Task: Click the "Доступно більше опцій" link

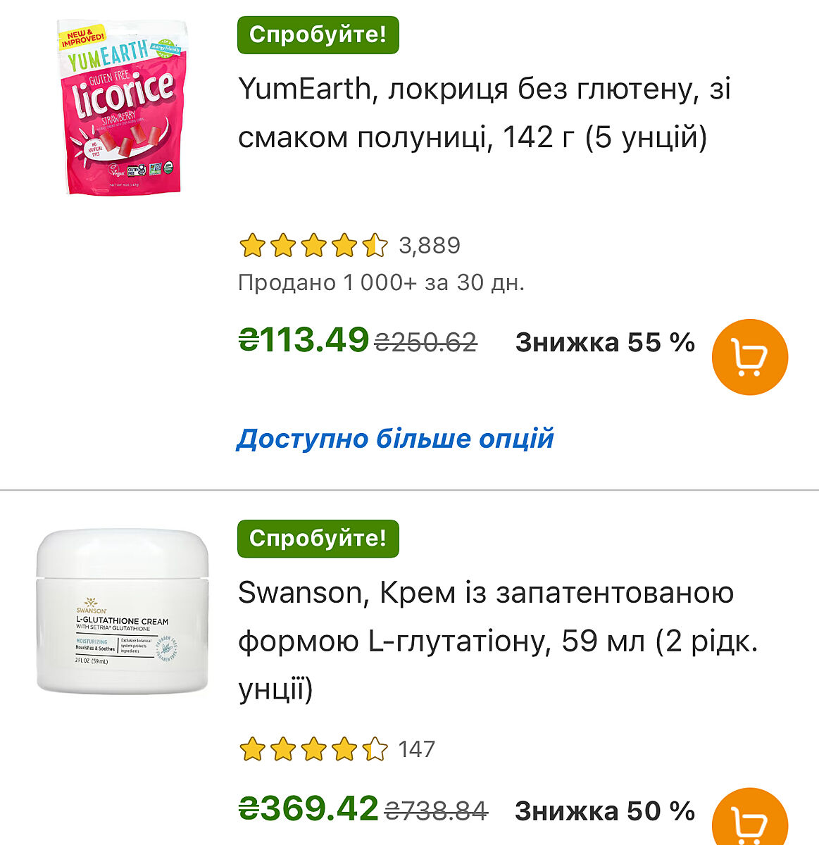Action: pyautogui.click(x=395, y=439)
